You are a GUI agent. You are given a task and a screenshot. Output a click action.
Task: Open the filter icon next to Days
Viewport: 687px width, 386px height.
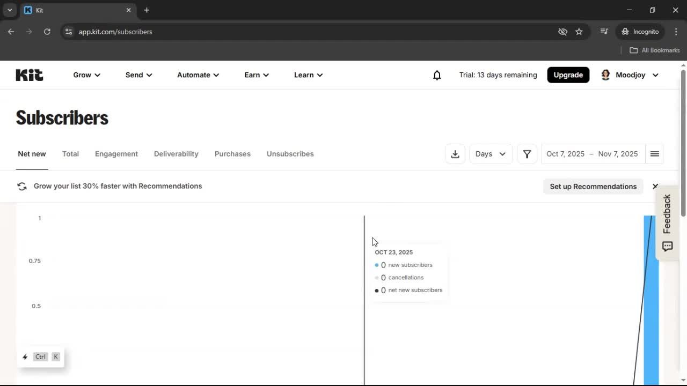click(x=527, y=154)
